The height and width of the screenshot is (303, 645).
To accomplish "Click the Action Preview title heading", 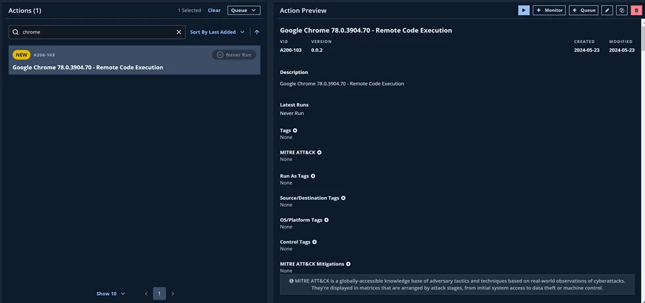I will pyautogui.click(x=303, y=11).
